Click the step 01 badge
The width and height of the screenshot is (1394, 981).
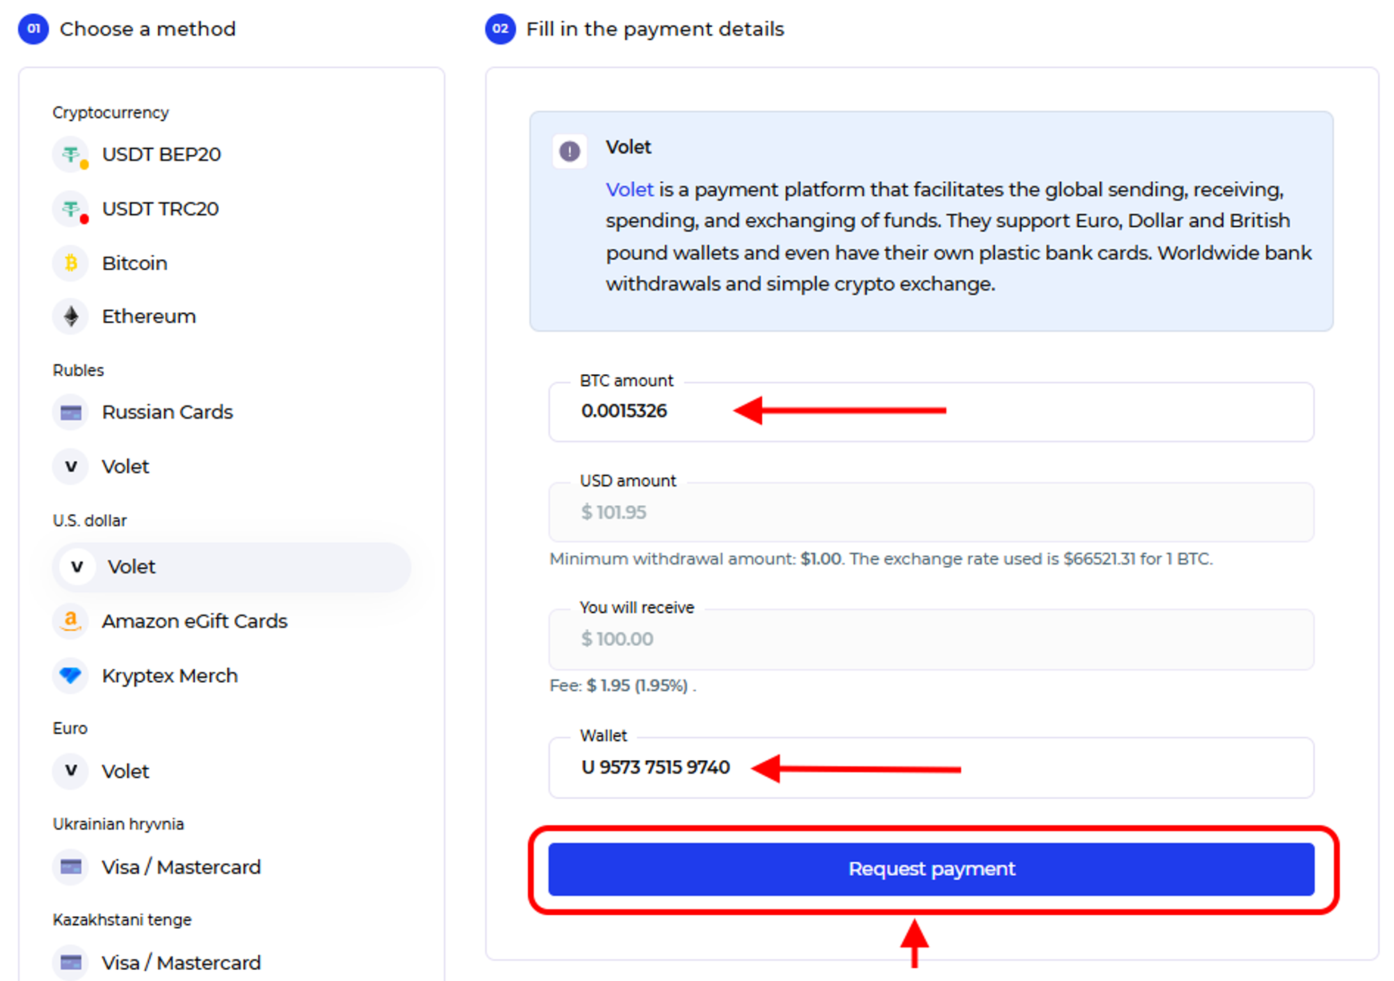point(33,29)
